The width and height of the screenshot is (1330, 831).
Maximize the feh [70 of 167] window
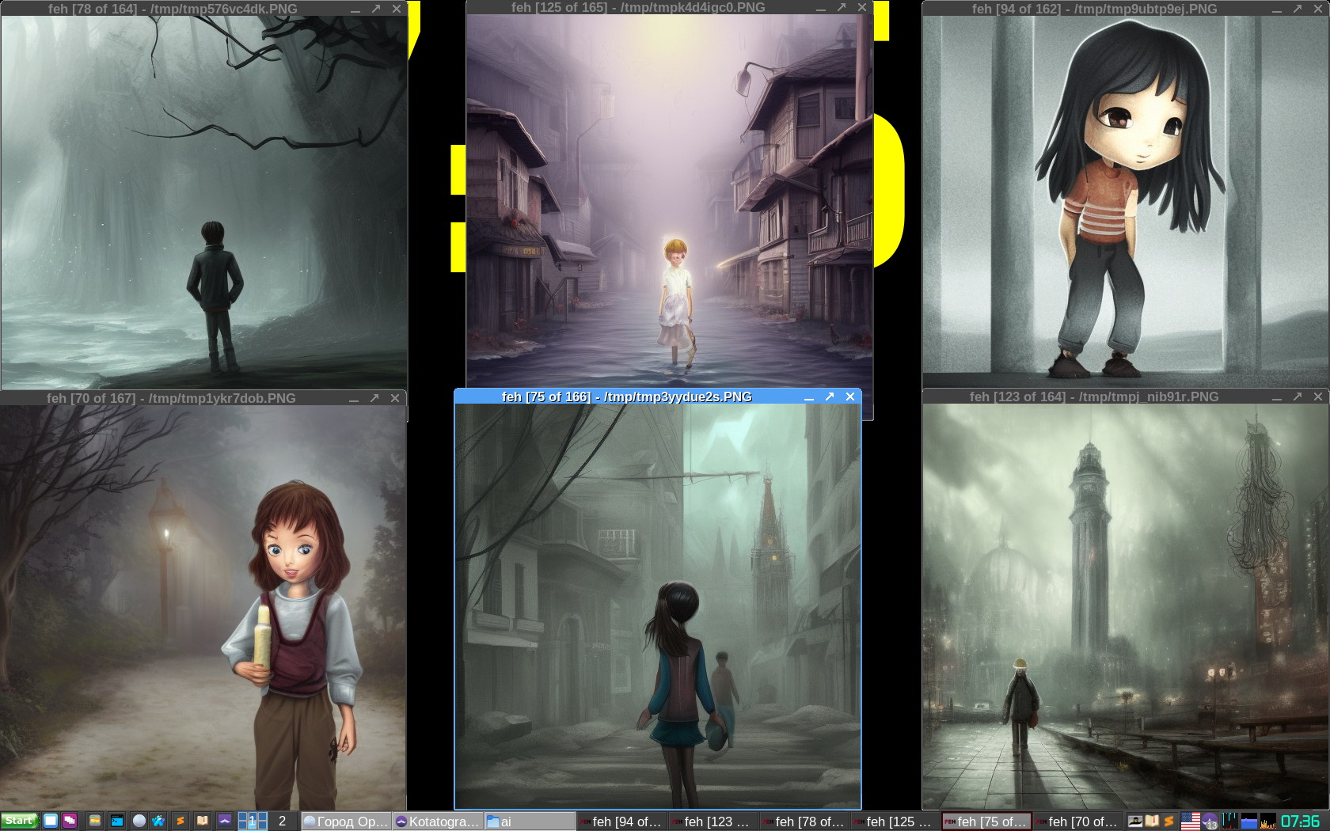(374, 398)
